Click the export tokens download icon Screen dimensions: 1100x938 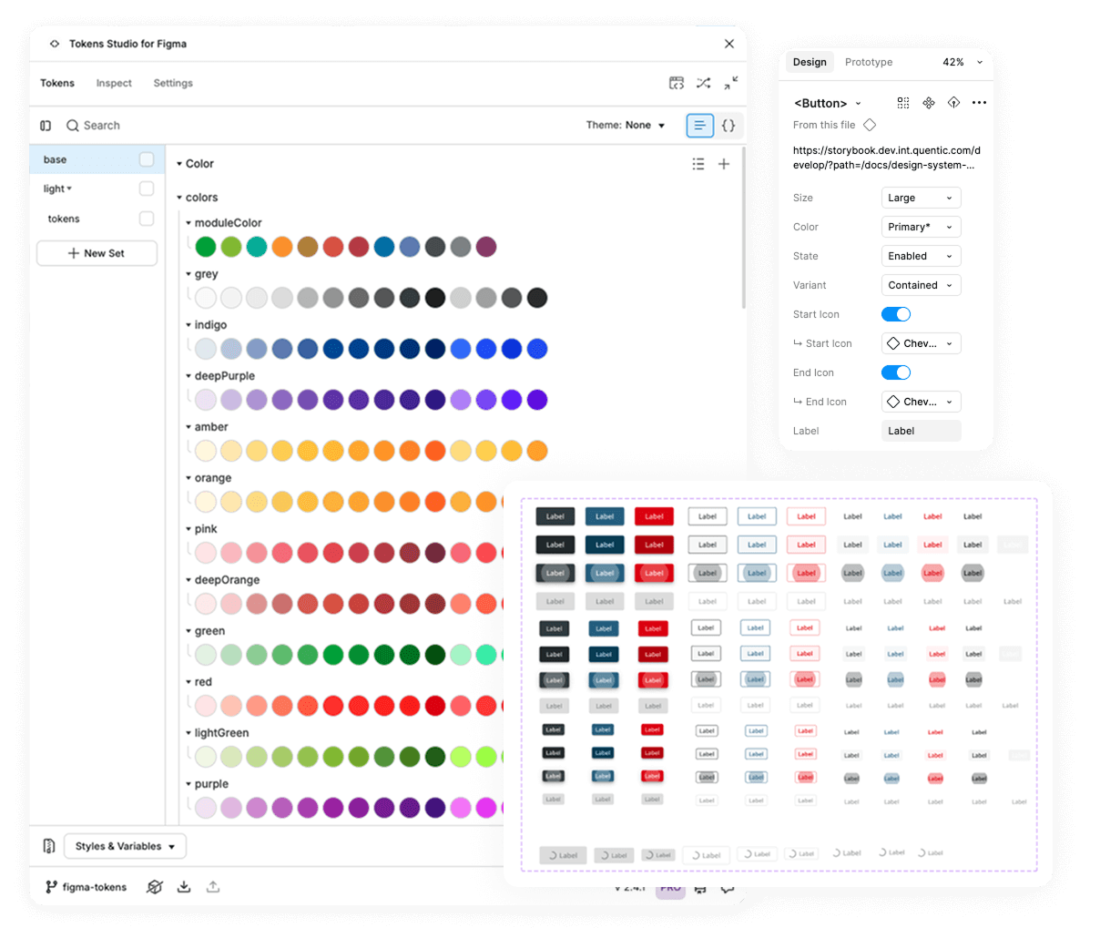point(183,886)
